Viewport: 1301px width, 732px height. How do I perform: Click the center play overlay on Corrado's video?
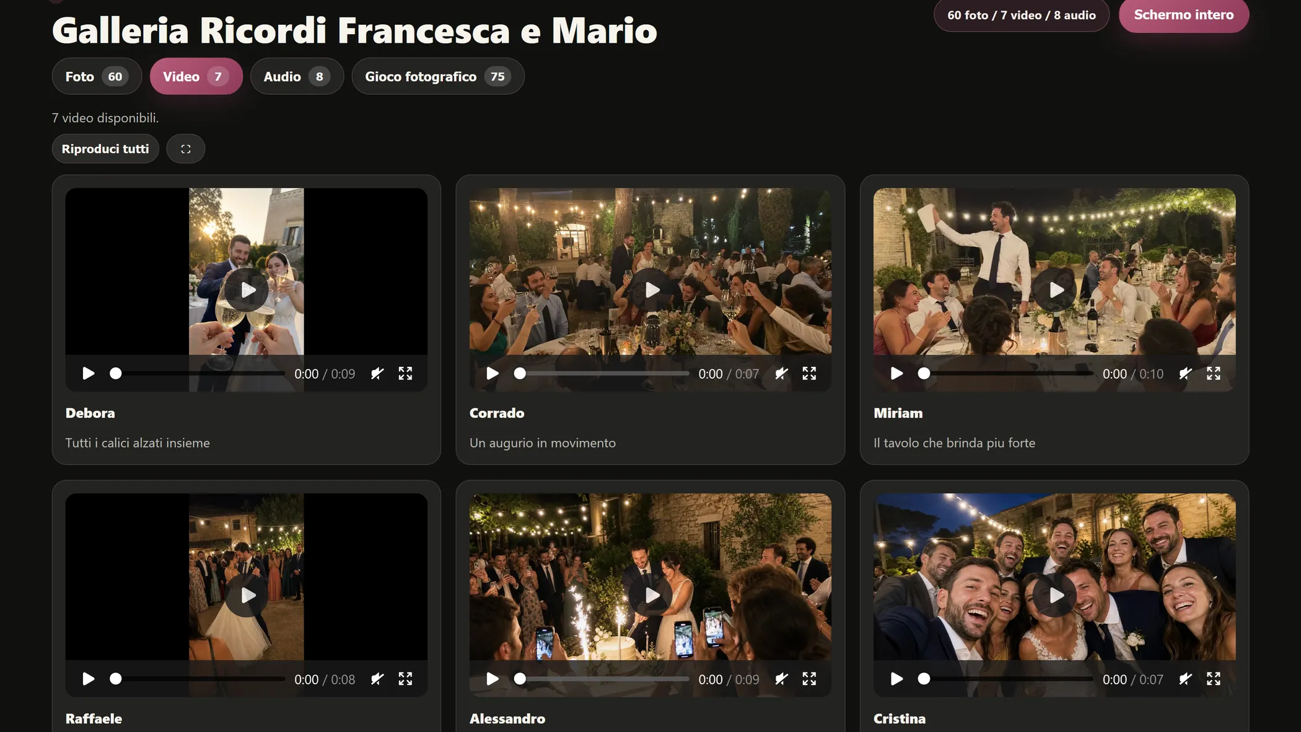650,289
